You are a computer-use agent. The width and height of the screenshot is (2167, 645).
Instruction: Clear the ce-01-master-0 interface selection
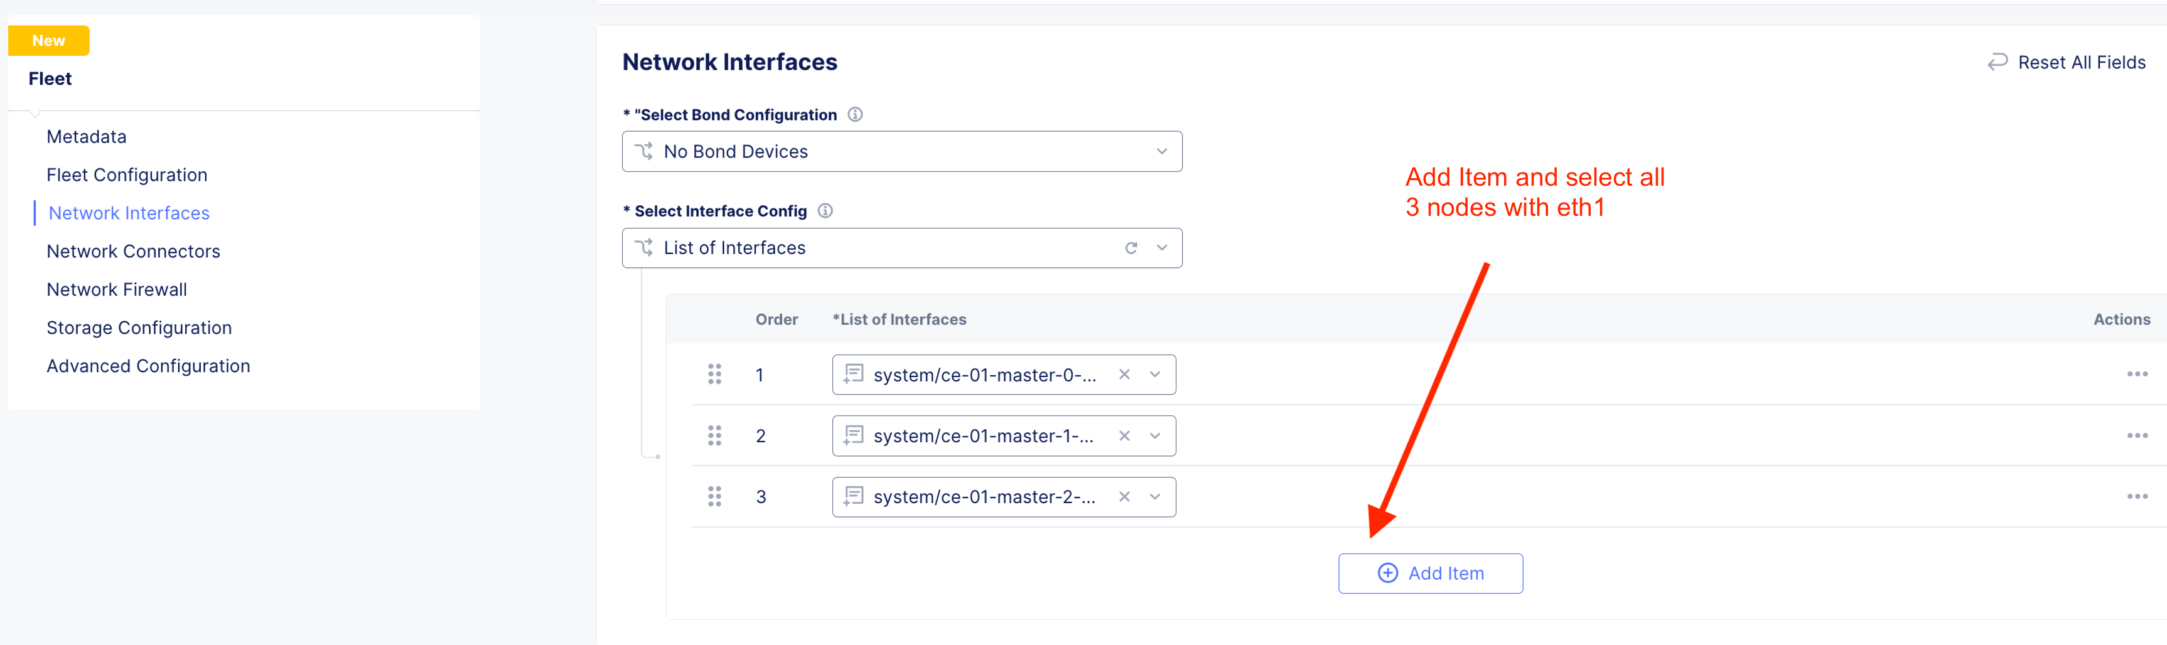pos(1124,374)
